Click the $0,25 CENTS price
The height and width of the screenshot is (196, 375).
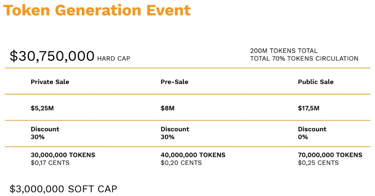(x=318, y=163)
